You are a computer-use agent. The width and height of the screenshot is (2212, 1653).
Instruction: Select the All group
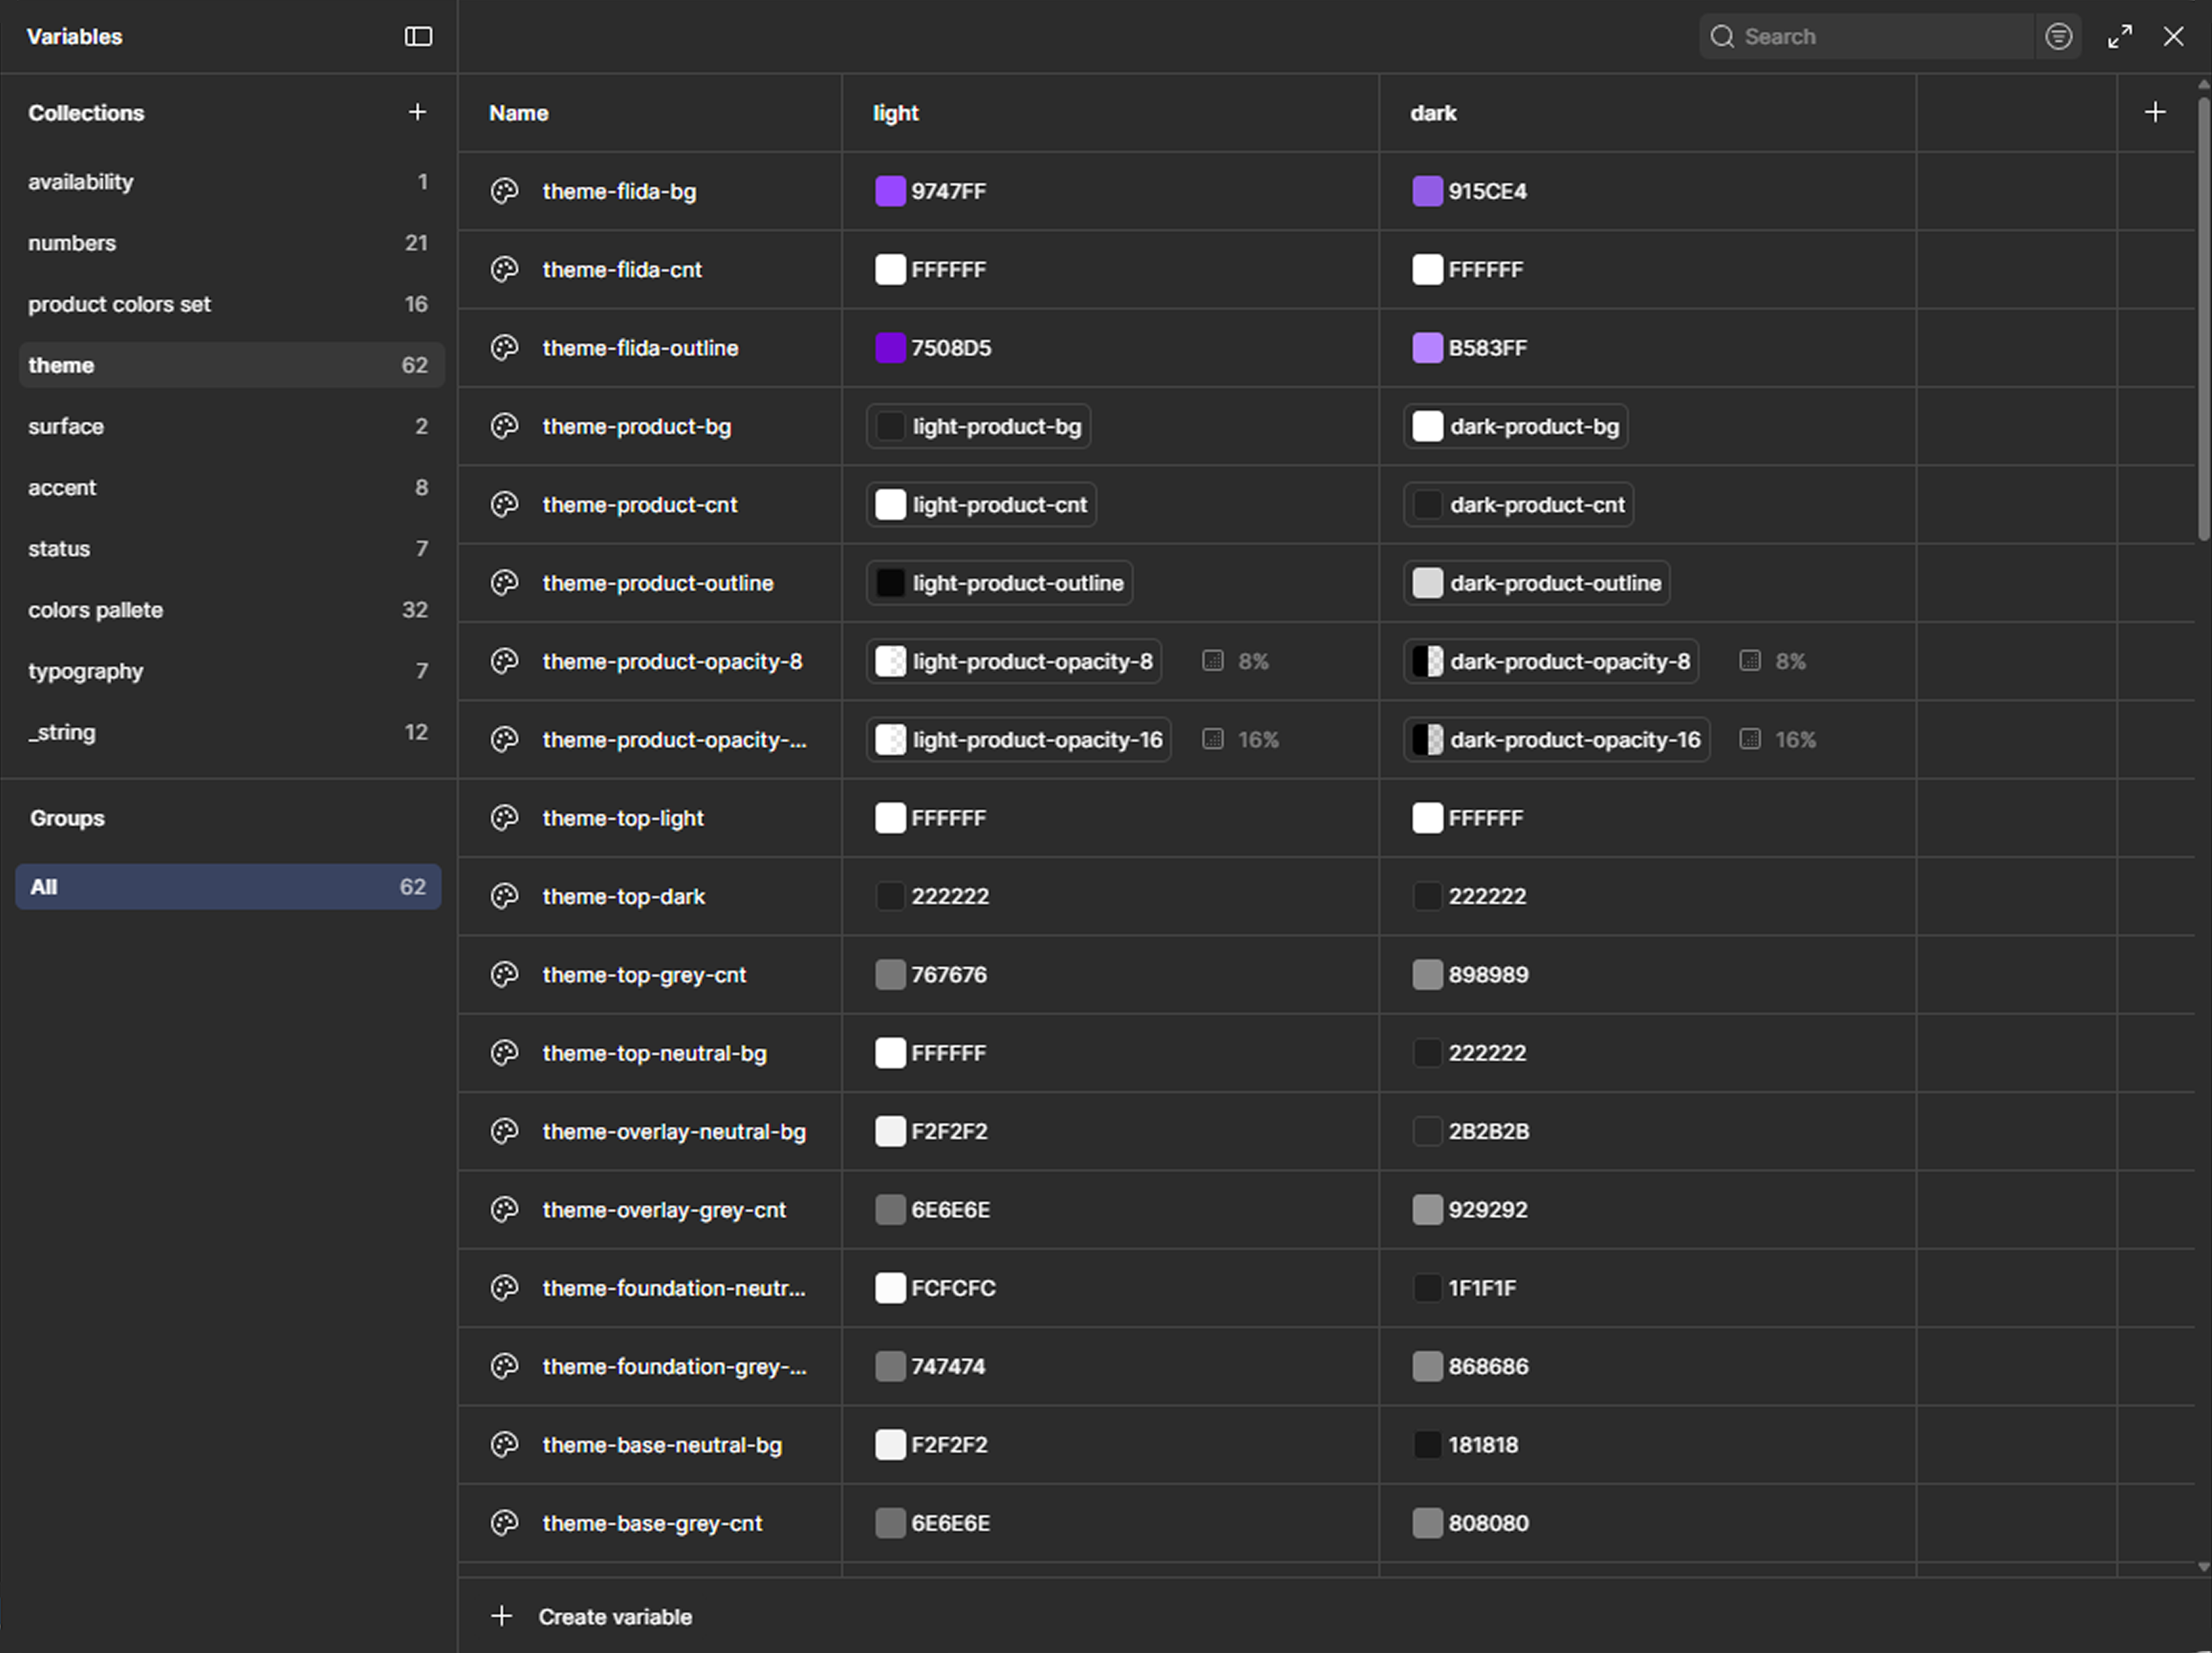point(228,886)
